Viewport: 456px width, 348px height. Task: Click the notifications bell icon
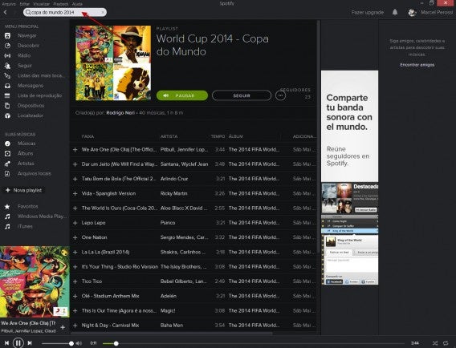pos(395,12)
